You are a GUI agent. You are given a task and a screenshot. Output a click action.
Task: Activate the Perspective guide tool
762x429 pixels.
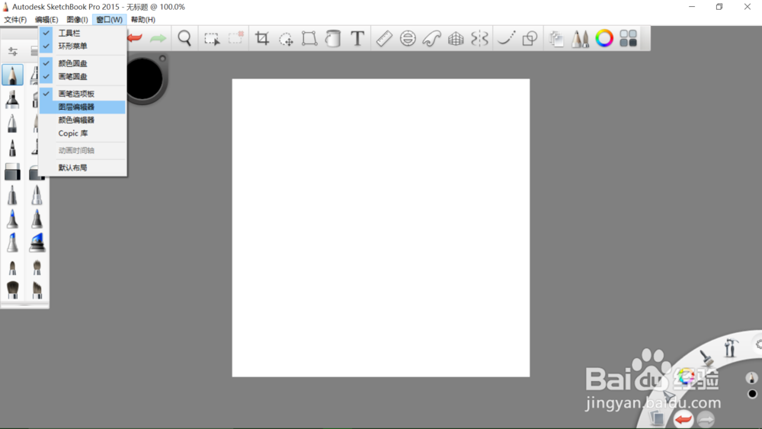(456, 38)
